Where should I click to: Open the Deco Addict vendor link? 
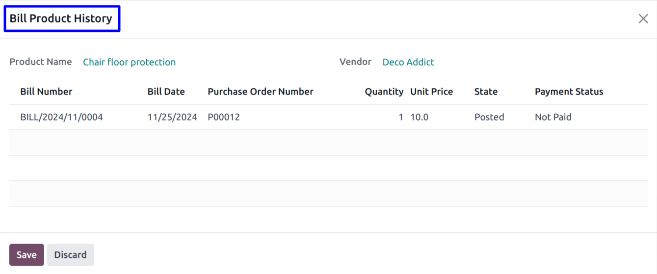pyautogui.click(x=408, y=62)
